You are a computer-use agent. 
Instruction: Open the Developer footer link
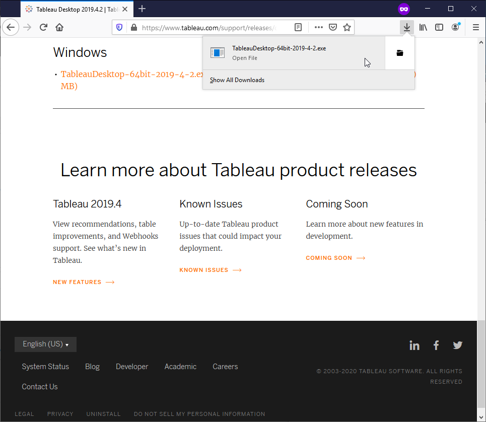tap(132, 367)
